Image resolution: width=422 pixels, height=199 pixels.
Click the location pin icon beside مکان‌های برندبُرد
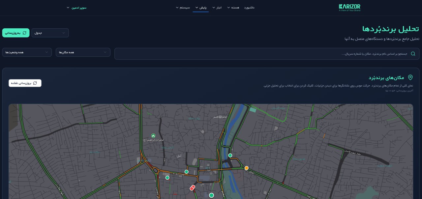pyautogui.click(x=410, y=77)
